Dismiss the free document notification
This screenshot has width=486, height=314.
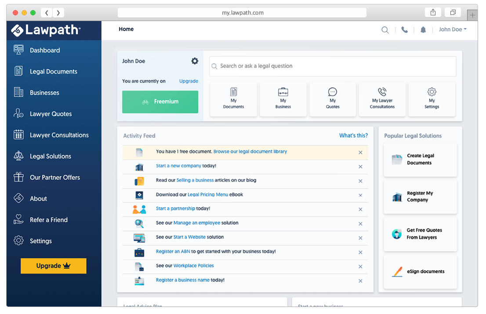360,153
